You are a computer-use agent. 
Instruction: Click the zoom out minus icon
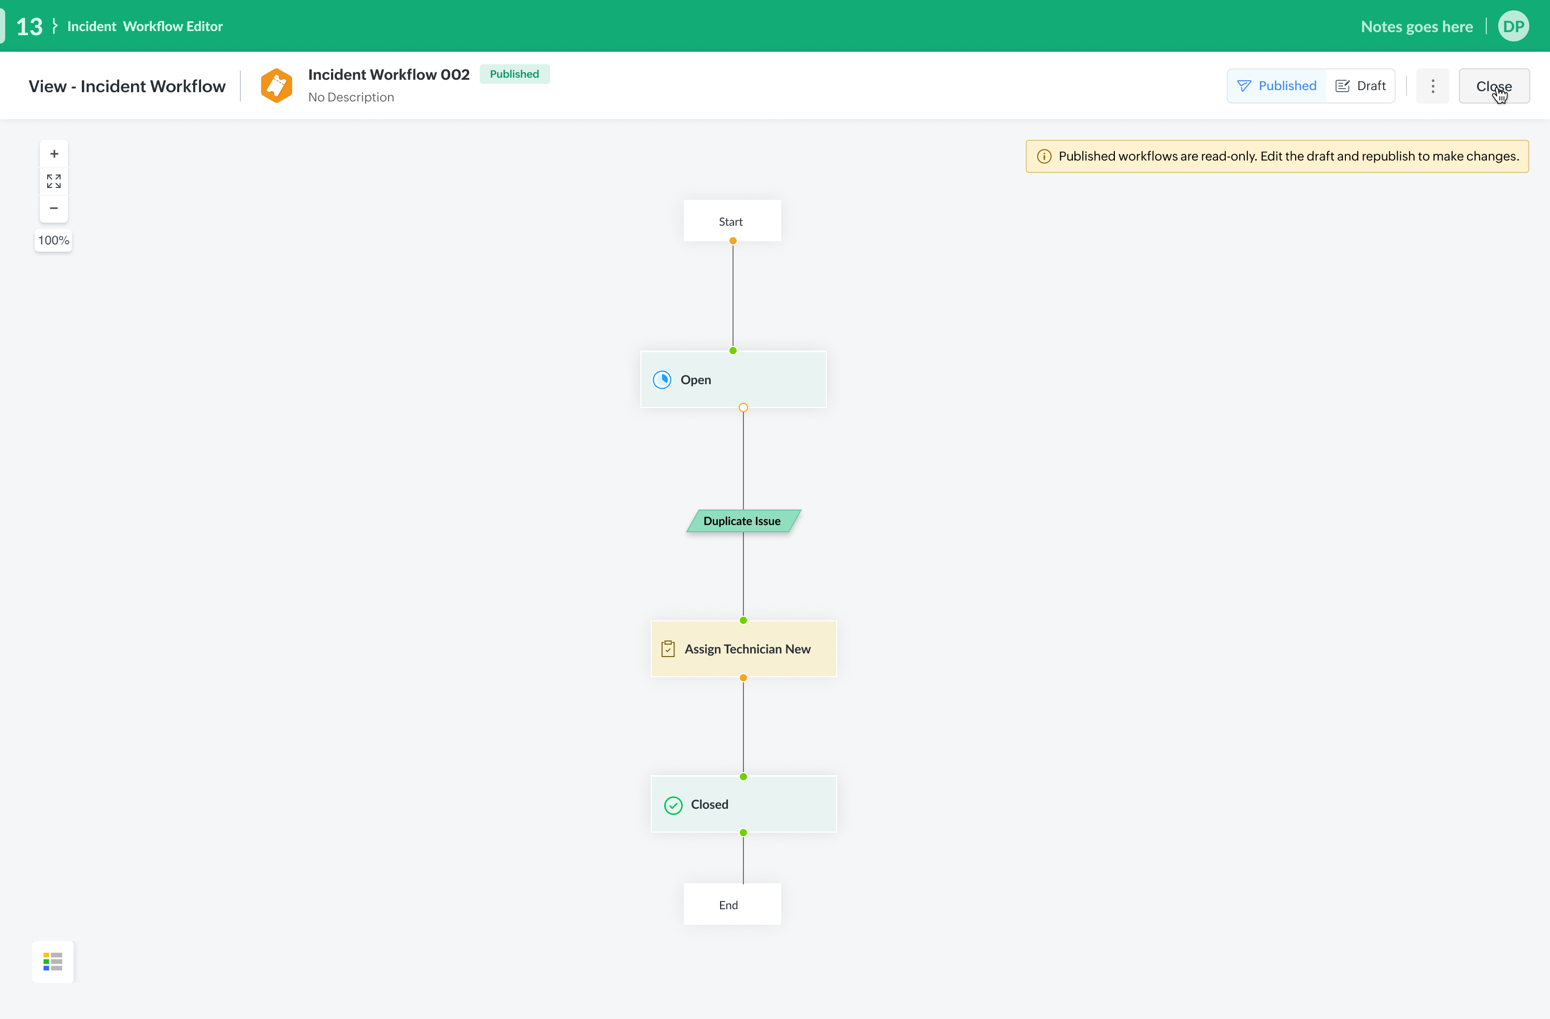[54, 208]
